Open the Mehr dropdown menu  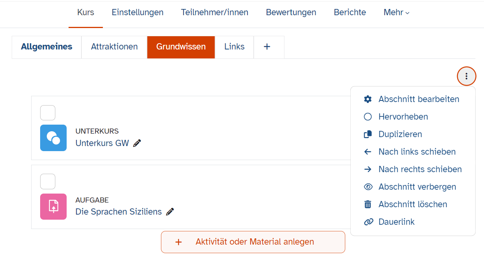point(396,12)
